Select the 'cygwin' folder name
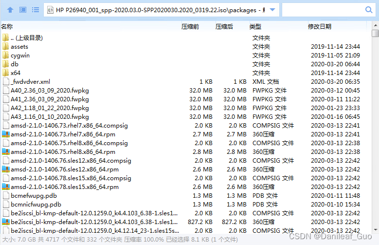The image size is (379, 245). point(20,56)
